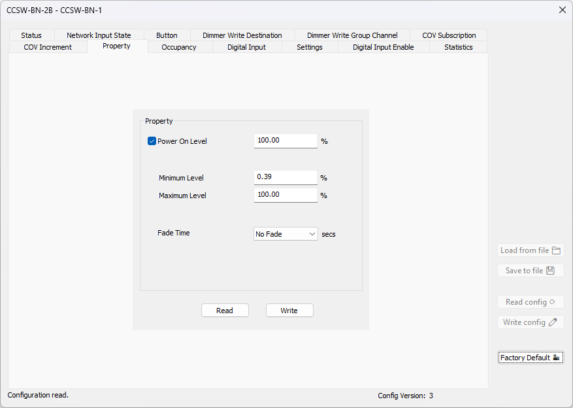Open the Settings tab
This screenshot has height=408, width=573.
[x=310, y=47]
